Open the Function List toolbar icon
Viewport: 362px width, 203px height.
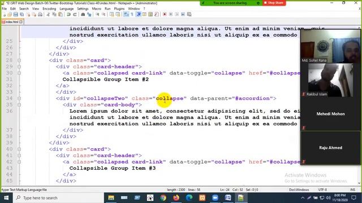[x=157, y=14]
